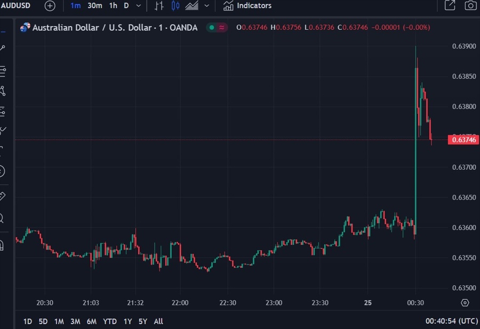
Task: Click the pink data-delay wave icon
Action: click(222, 28)
